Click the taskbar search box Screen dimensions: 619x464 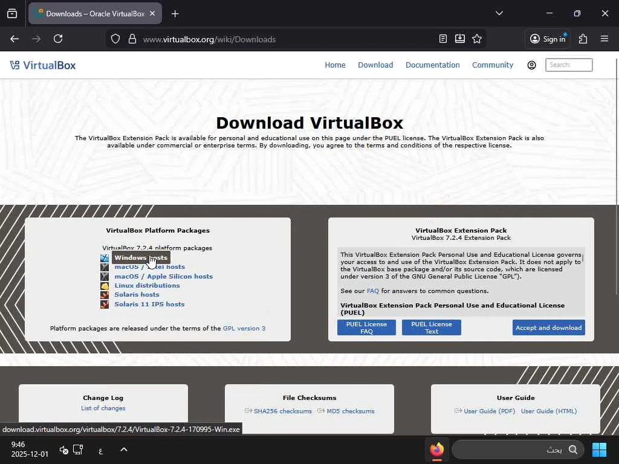(517, 449)
